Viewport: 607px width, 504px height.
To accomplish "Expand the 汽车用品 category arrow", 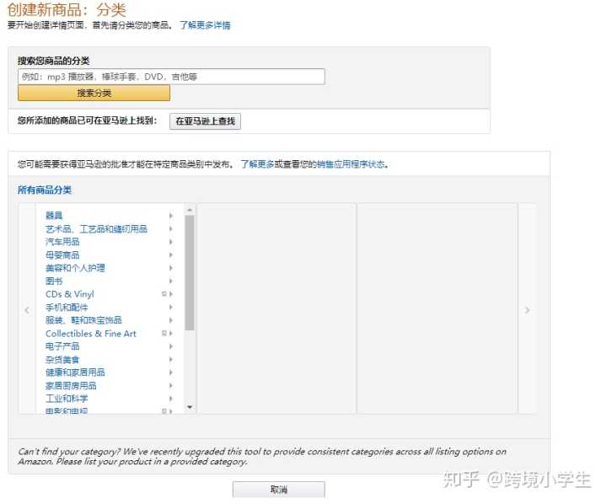I will (171, 242).
